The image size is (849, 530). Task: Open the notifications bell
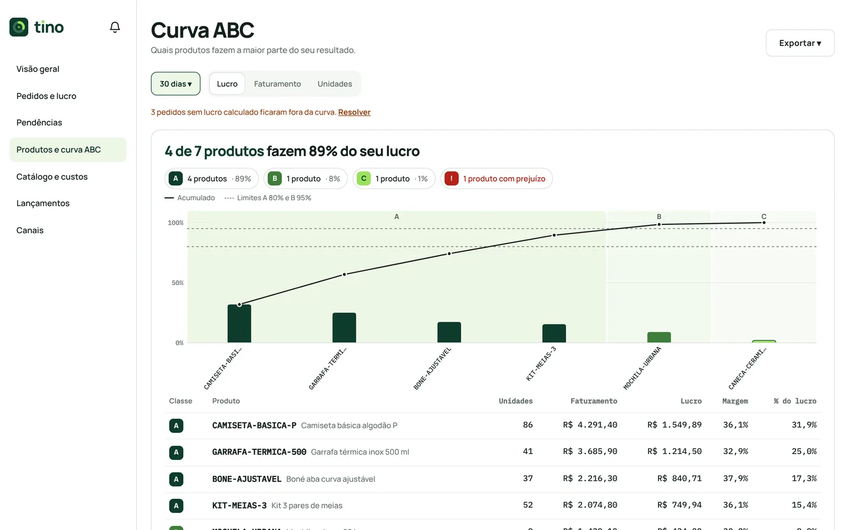pos(115,27)
